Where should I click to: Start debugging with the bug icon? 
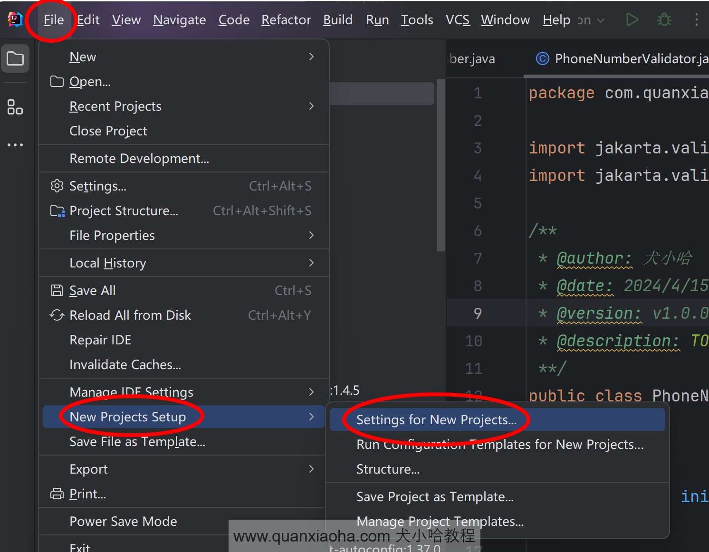pos(664,19)
